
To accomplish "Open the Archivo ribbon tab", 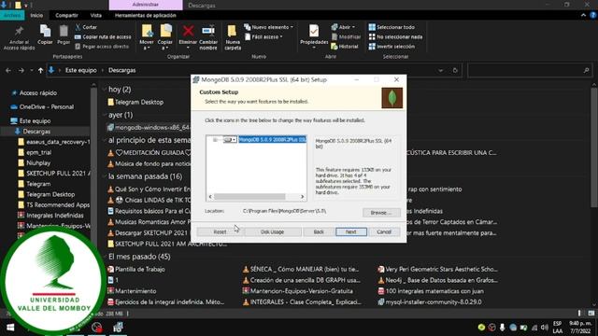I will point(12,15).
